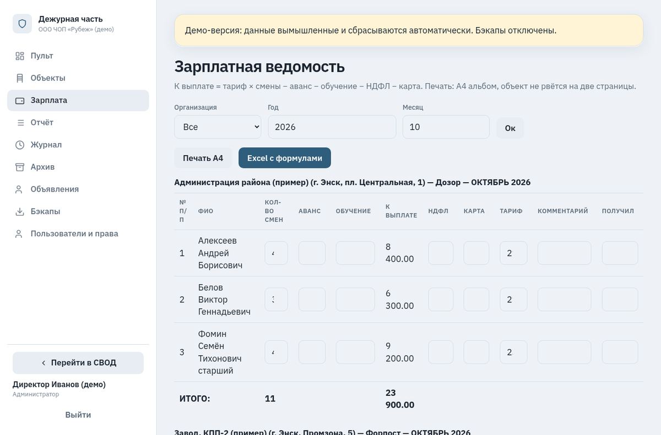Click Тариф field in Алексеев row
Image resolution: width=661 pixels, height=435 pixels.
513,253
